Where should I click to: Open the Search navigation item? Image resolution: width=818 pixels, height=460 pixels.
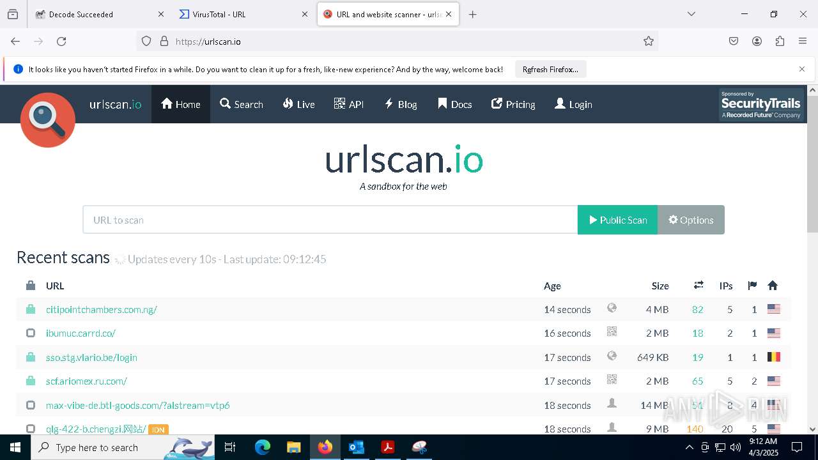[242, 104]
